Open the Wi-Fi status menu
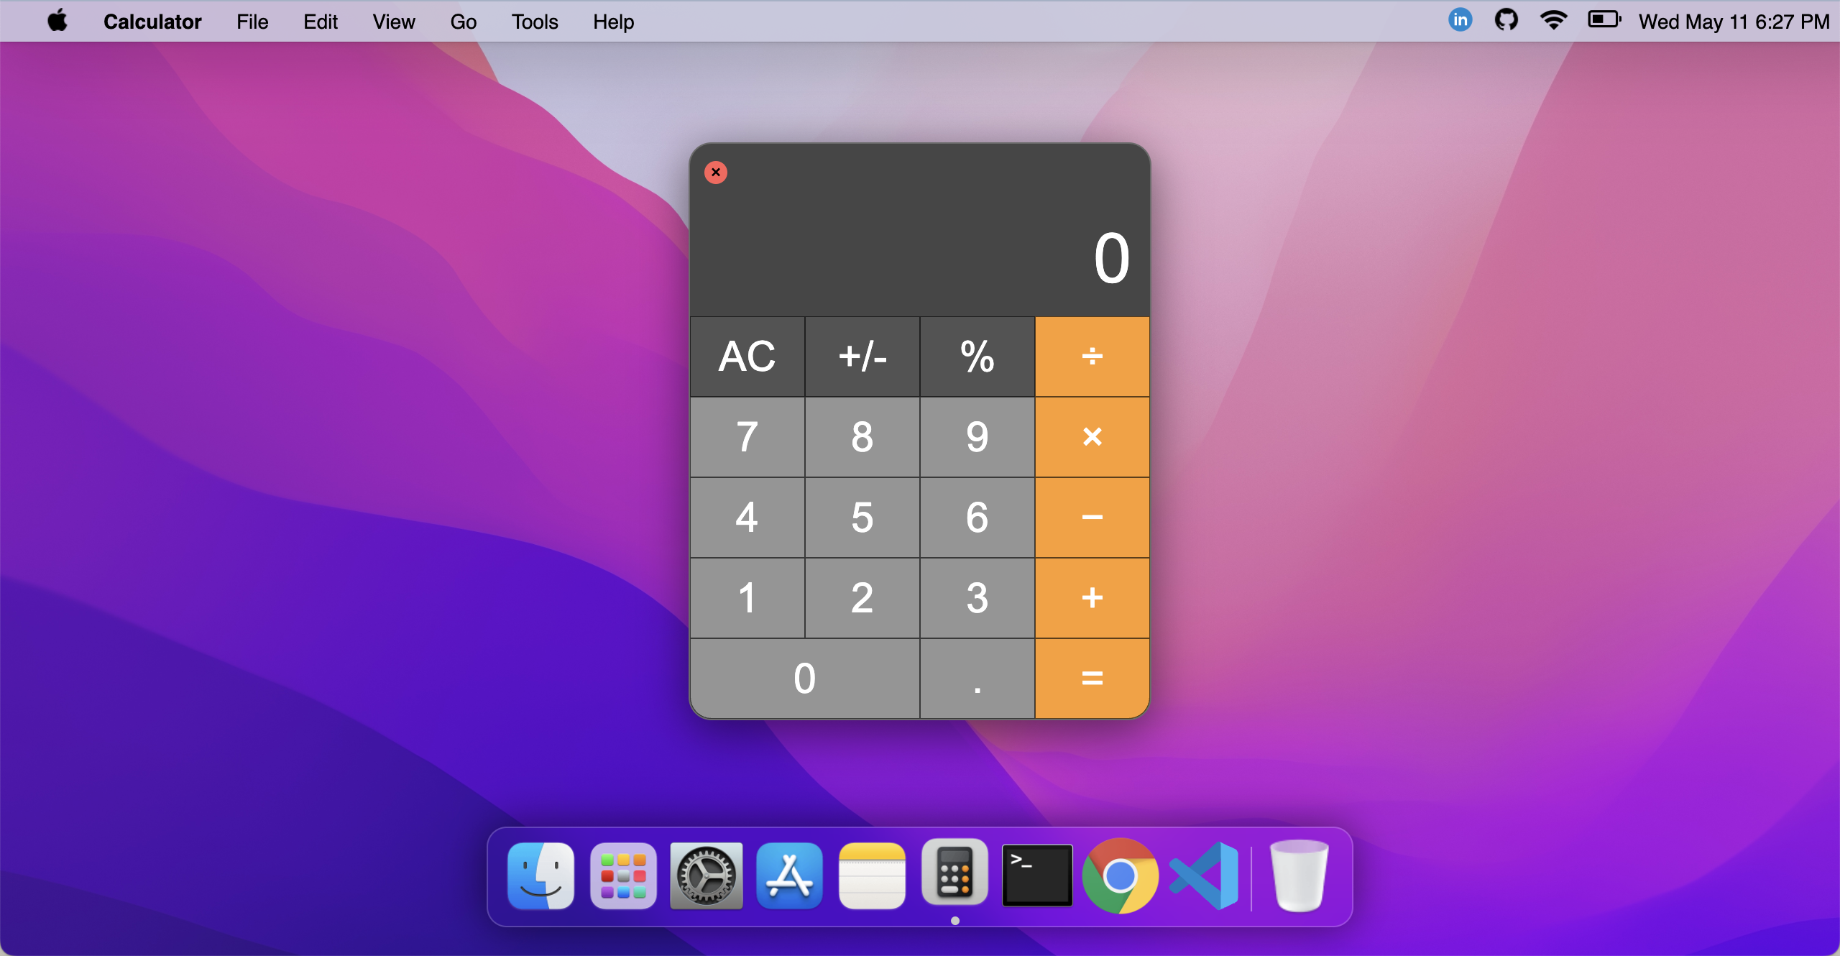 [x=1553, y=20]
